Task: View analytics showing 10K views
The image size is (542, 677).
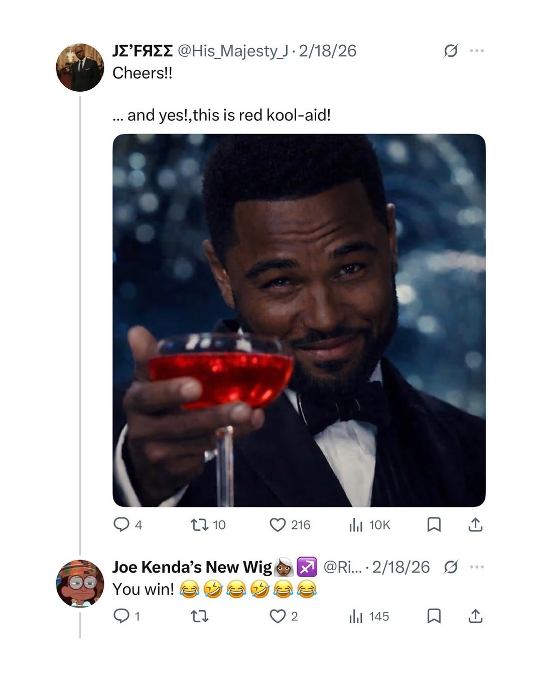Action: pyautogui.click(x=356, y=525)
